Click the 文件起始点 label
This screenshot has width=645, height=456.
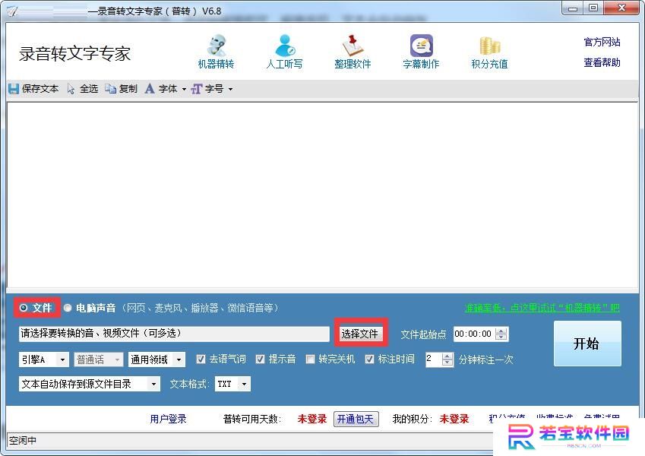click(423, 334)
